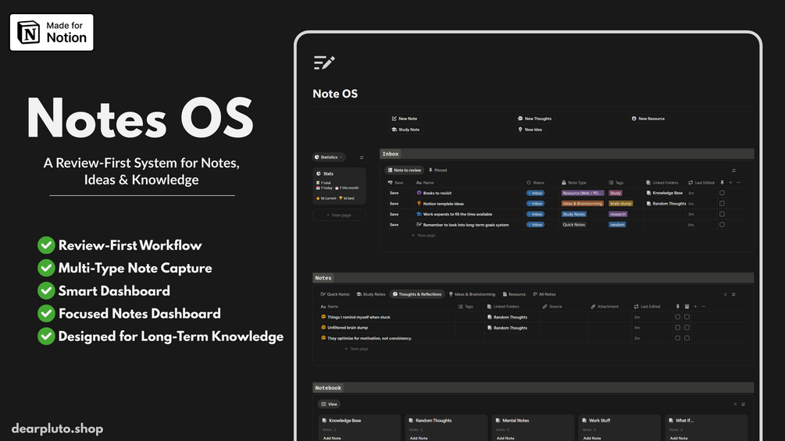Click the purple research tag
This screenshot has width=785, height=441.
click(x=618, y=214)
